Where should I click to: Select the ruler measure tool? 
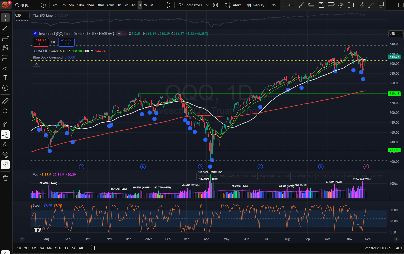(5, 101)
